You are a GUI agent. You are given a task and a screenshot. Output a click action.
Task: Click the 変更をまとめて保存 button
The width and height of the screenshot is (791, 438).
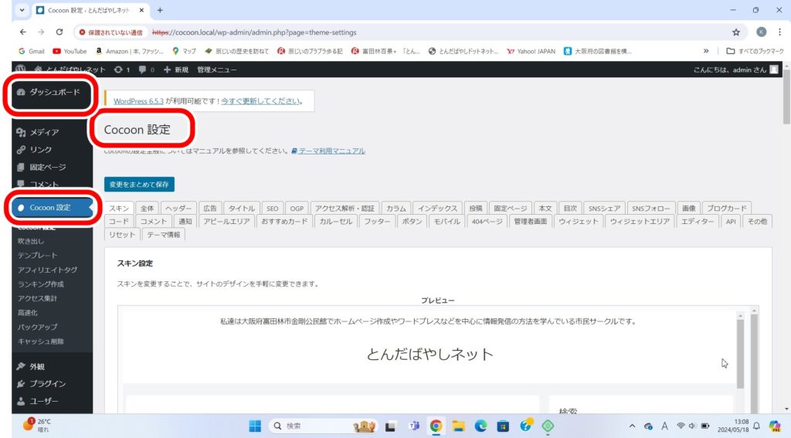139,185
